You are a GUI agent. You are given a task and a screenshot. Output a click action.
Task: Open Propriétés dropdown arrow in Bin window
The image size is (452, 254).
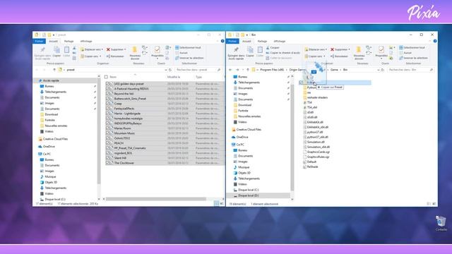click(381, 59)
